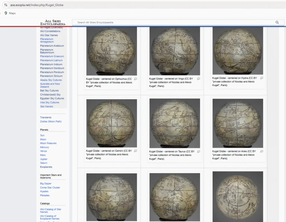Open the IAU-Constellations sidebar link
This screenshot has width=286, height=222.
click(x=50, y=31)
